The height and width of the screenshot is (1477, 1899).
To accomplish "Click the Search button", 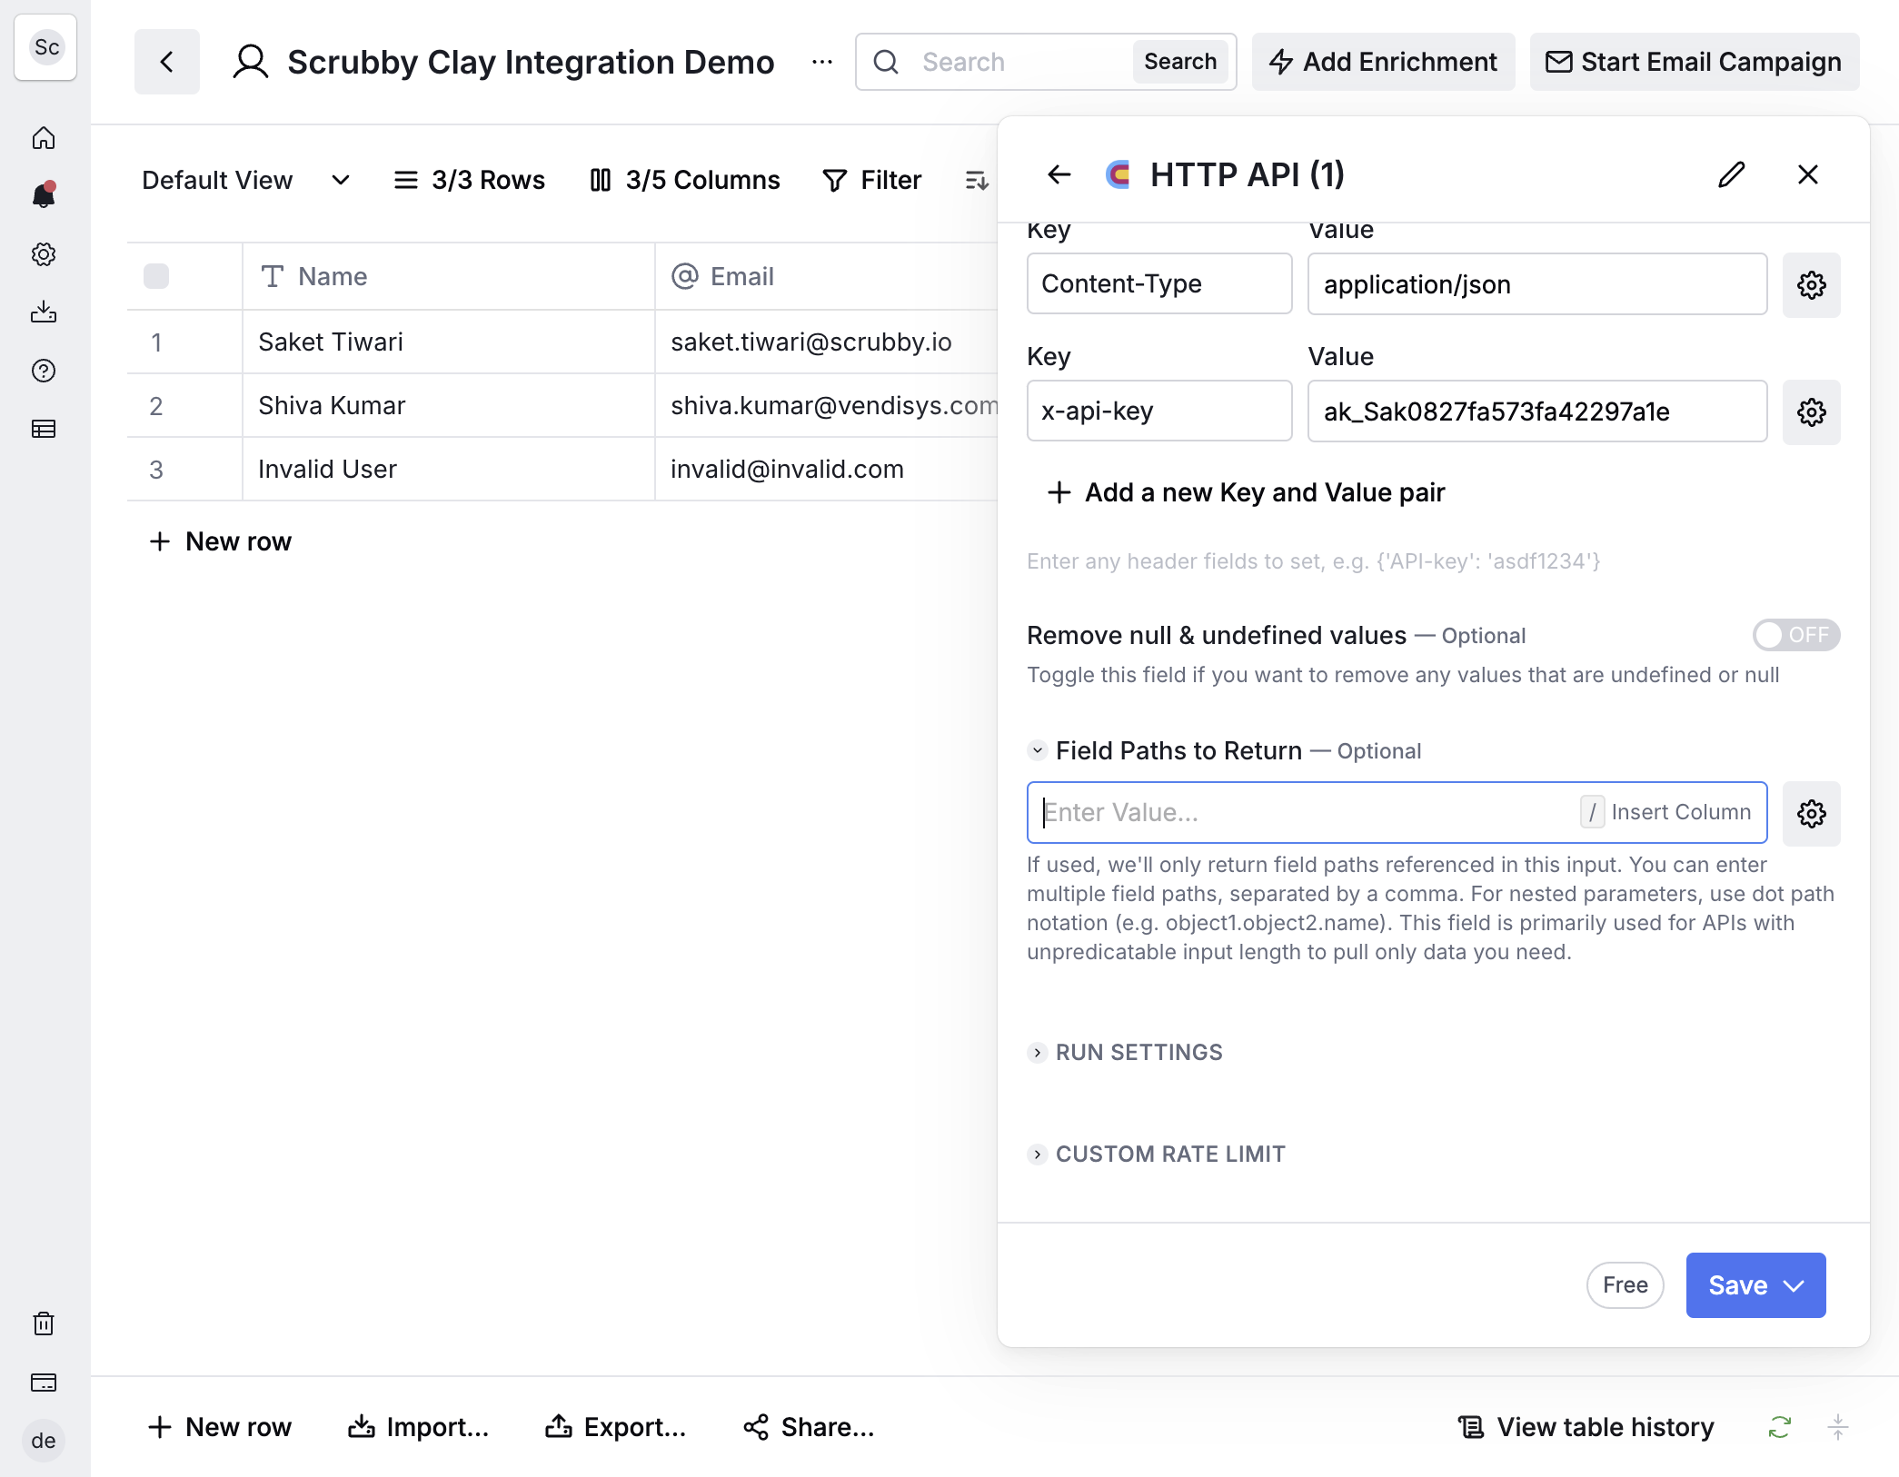I will tap(1180, 62).
